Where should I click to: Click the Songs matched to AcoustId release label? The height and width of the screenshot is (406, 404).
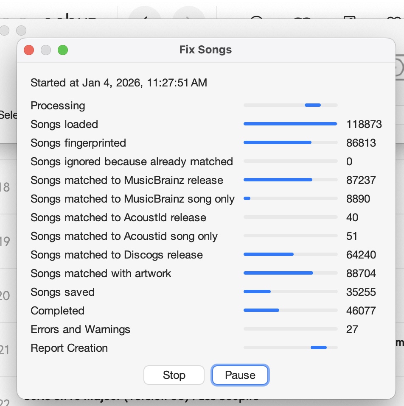(118, 217)
